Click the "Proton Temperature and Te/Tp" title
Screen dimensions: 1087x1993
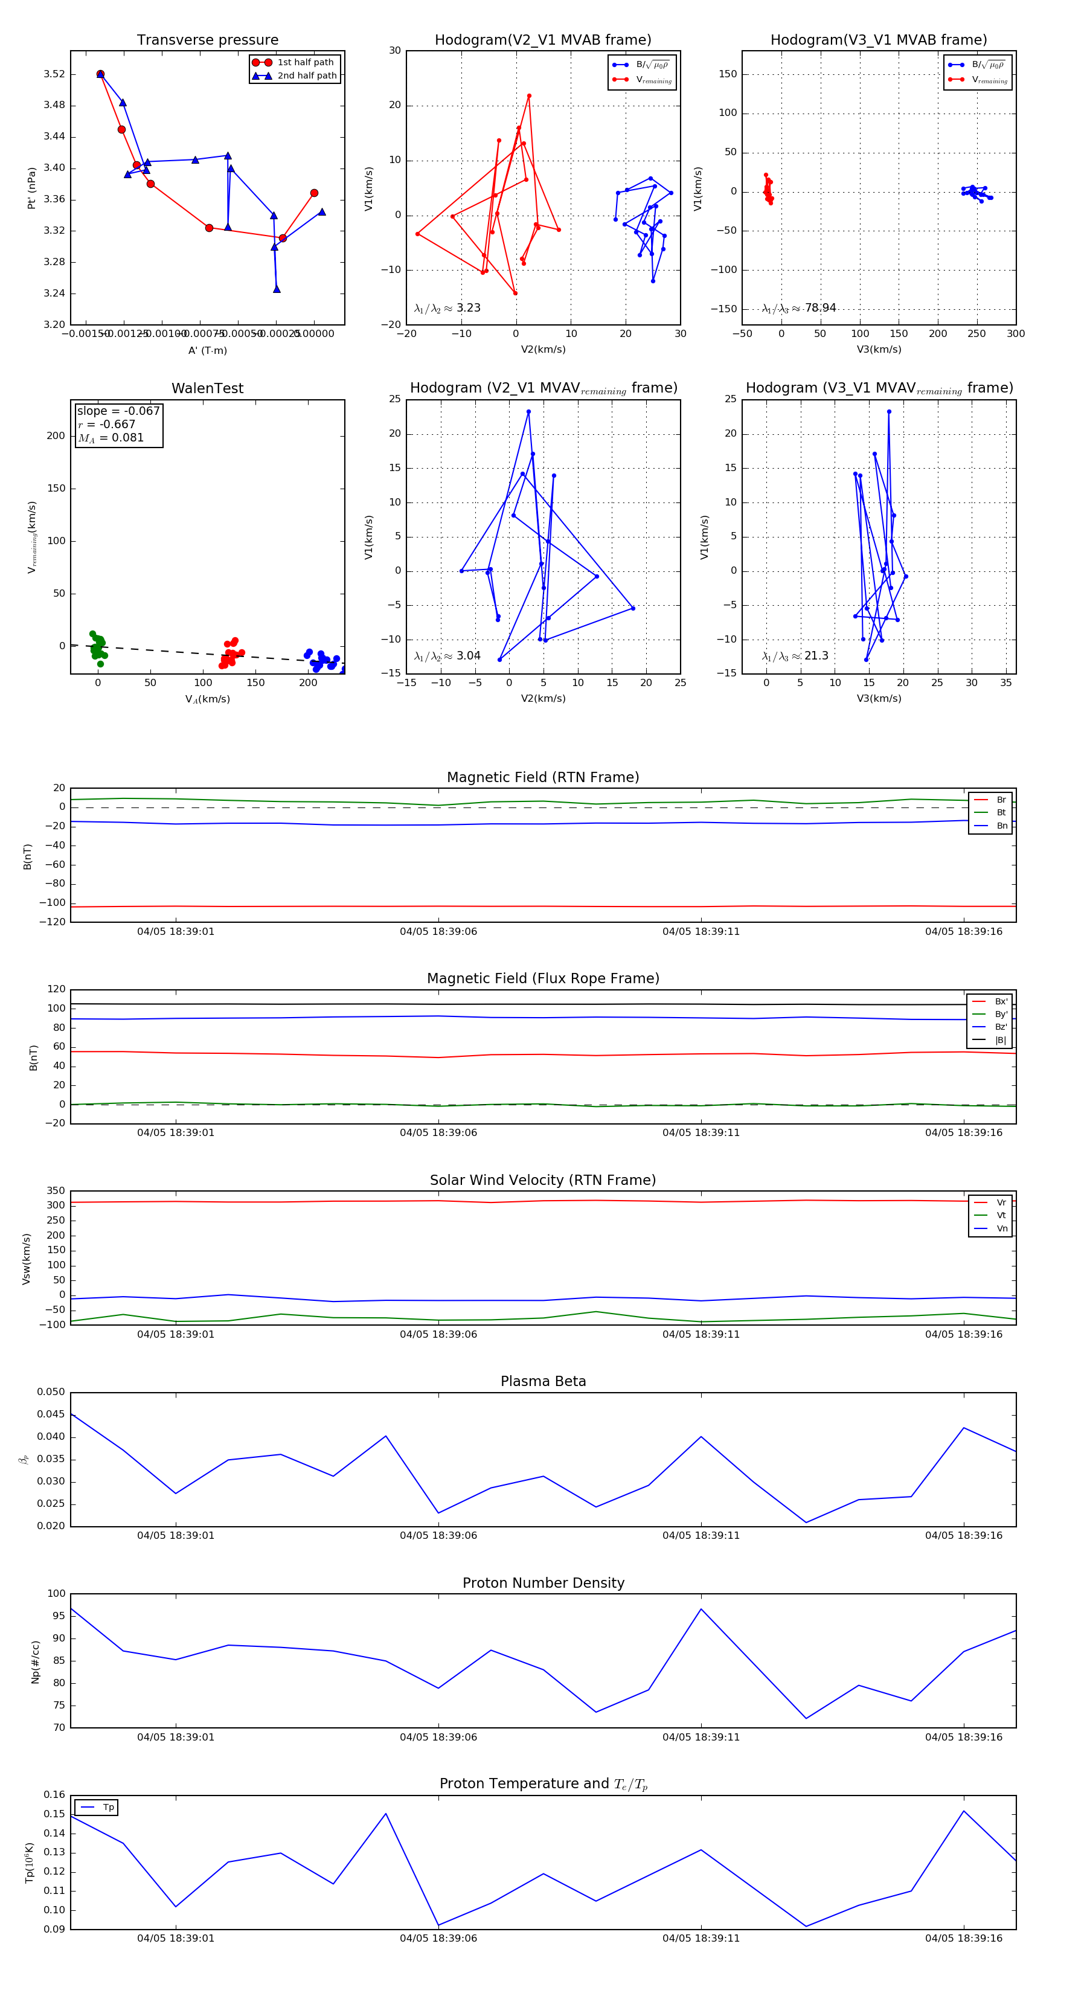(x=543, y=1784)
